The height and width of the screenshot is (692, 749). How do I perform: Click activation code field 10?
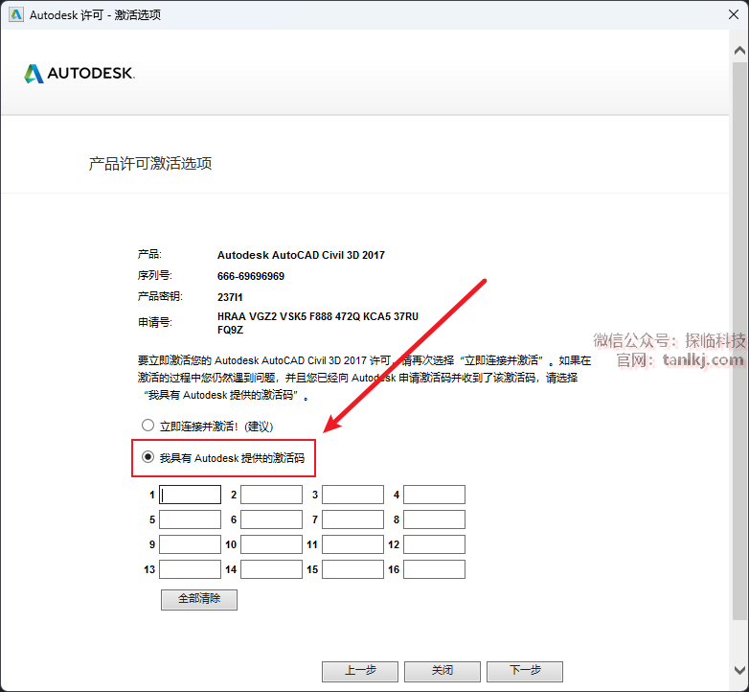tap(271, 544)
